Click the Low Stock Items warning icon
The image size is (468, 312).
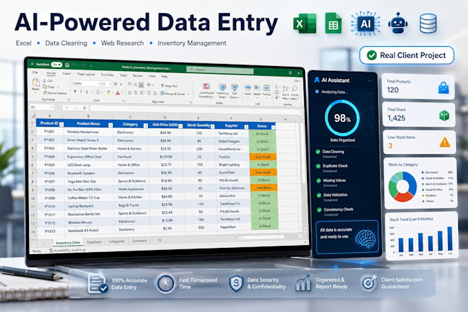coord(445,143)
